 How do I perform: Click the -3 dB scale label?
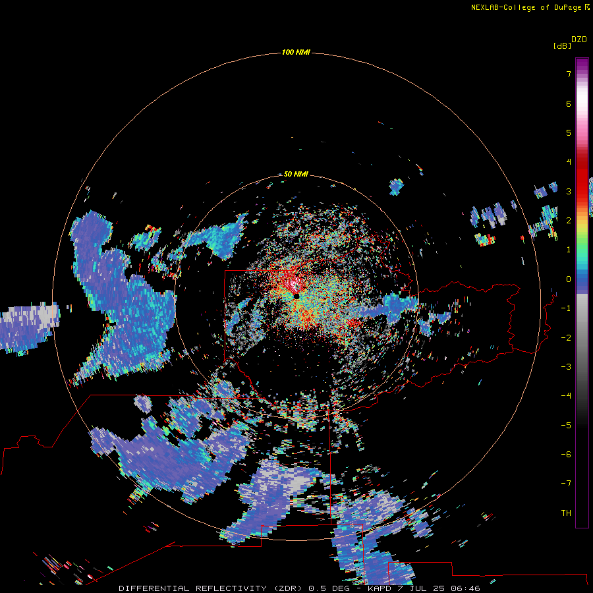[566, 367]
